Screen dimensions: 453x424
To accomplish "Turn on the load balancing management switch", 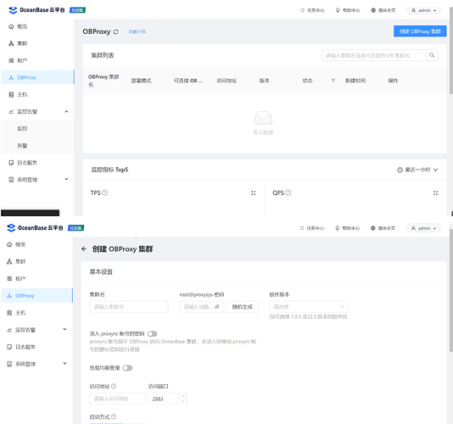I will click(x=127, y=368).
